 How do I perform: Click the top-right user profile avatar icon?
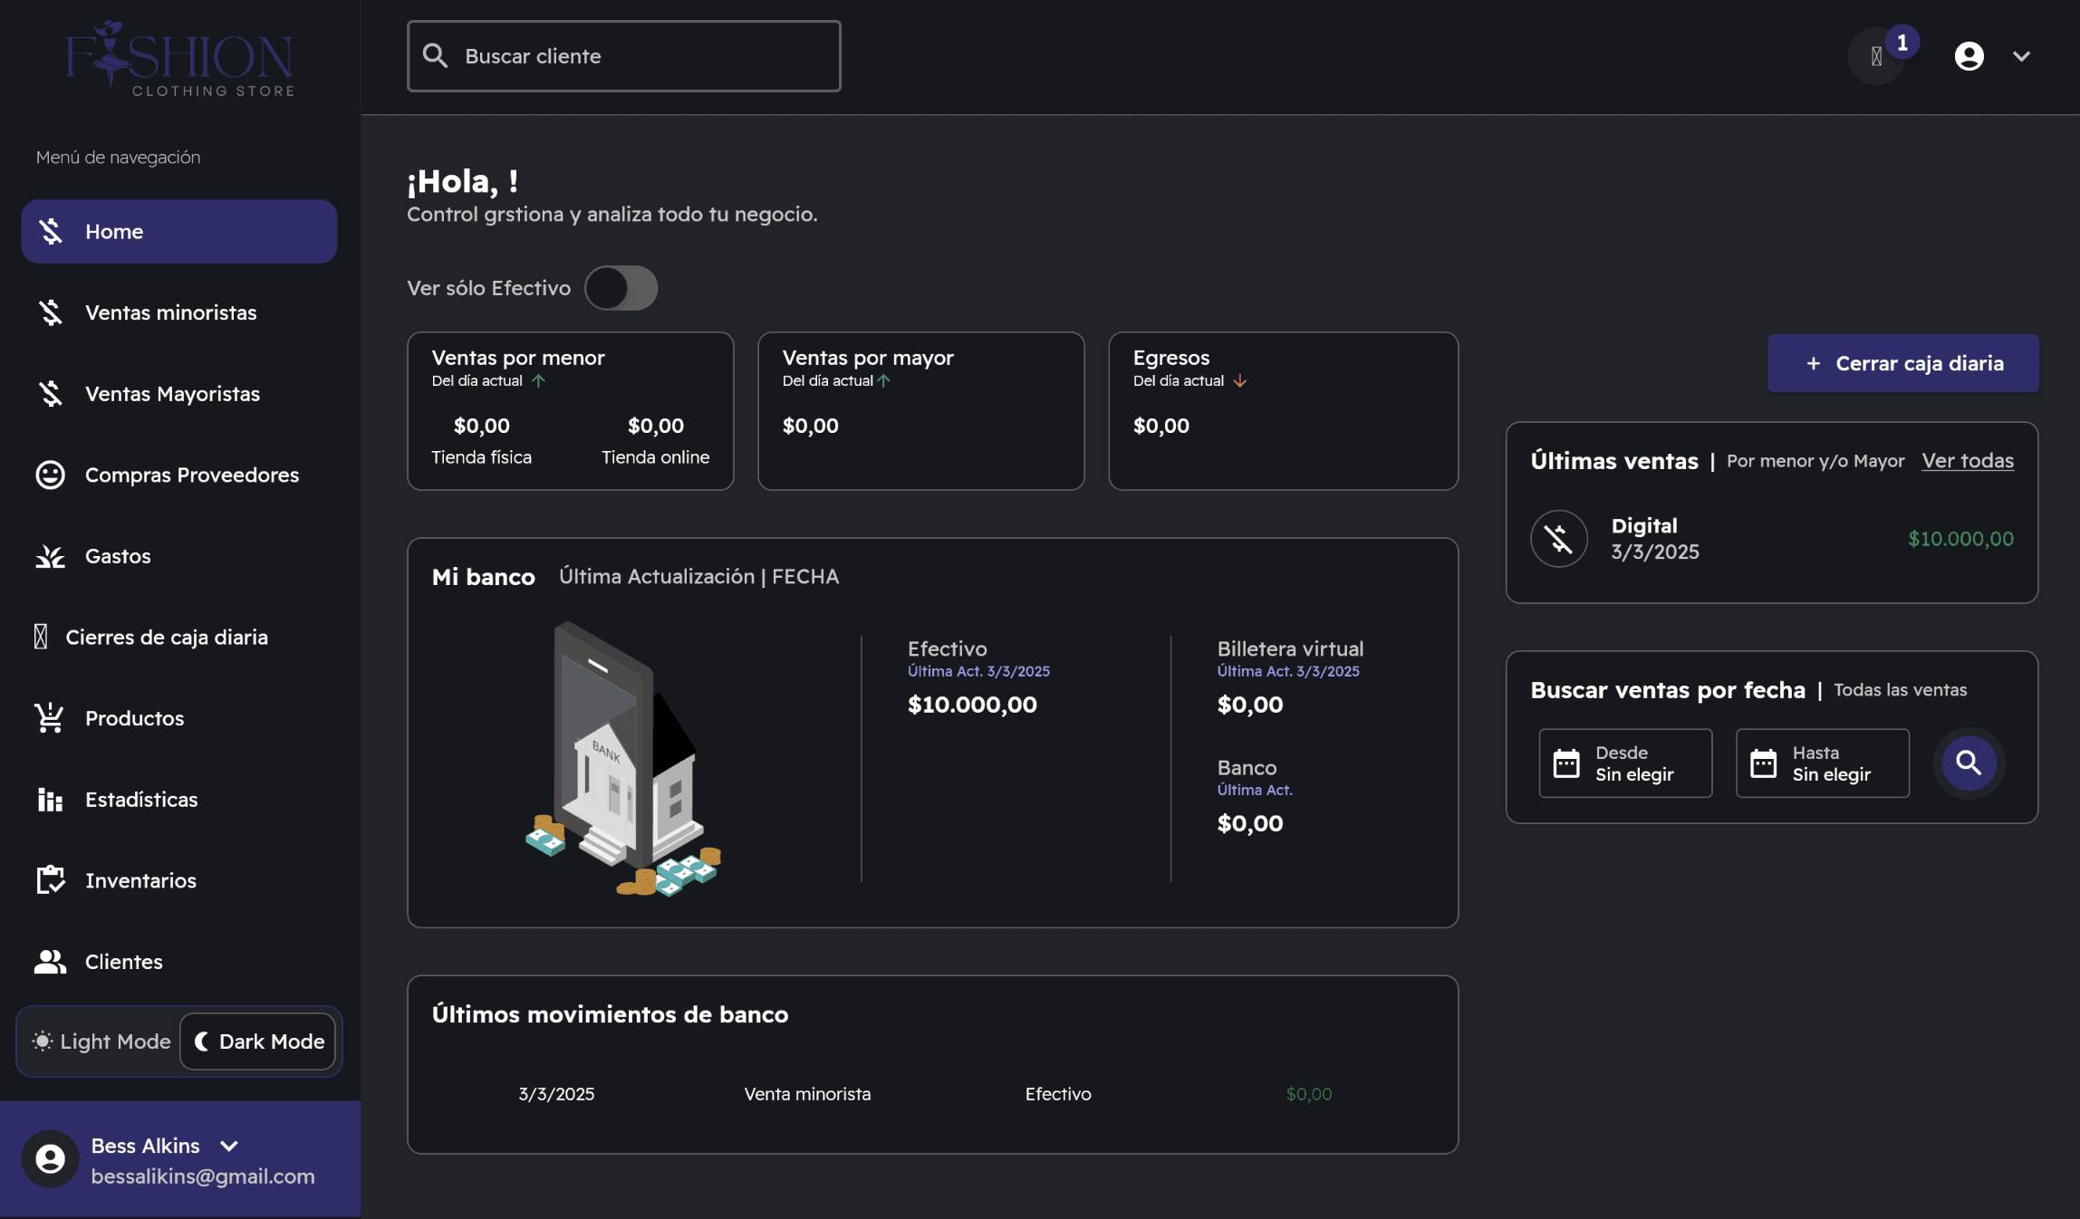1969,56
